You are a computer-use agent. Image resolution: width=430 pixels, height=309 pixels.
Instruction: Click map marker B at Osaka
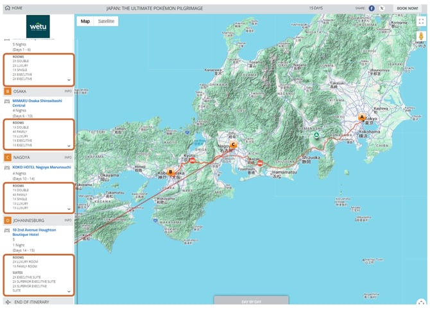[x=170, y=172]
